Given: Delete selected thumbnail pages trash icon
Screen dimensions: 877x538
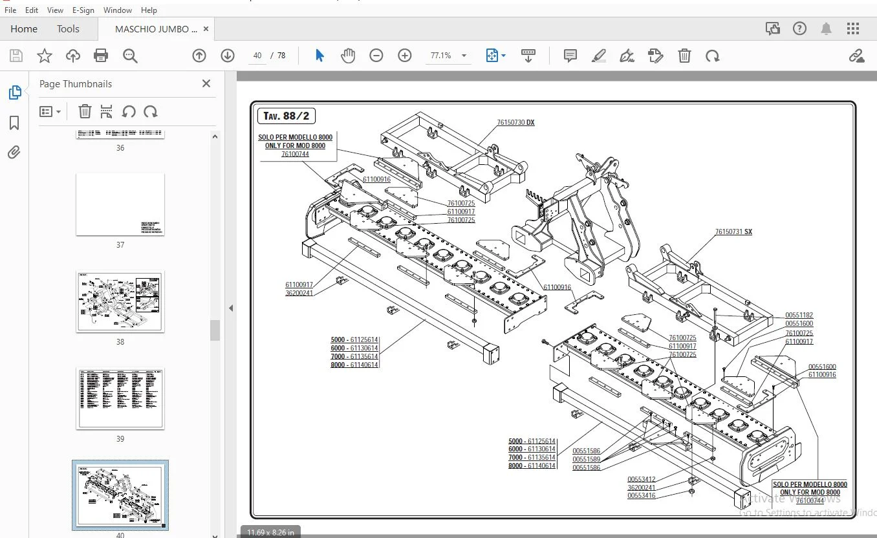Looking at the screenshot, I should click(85, 111).
